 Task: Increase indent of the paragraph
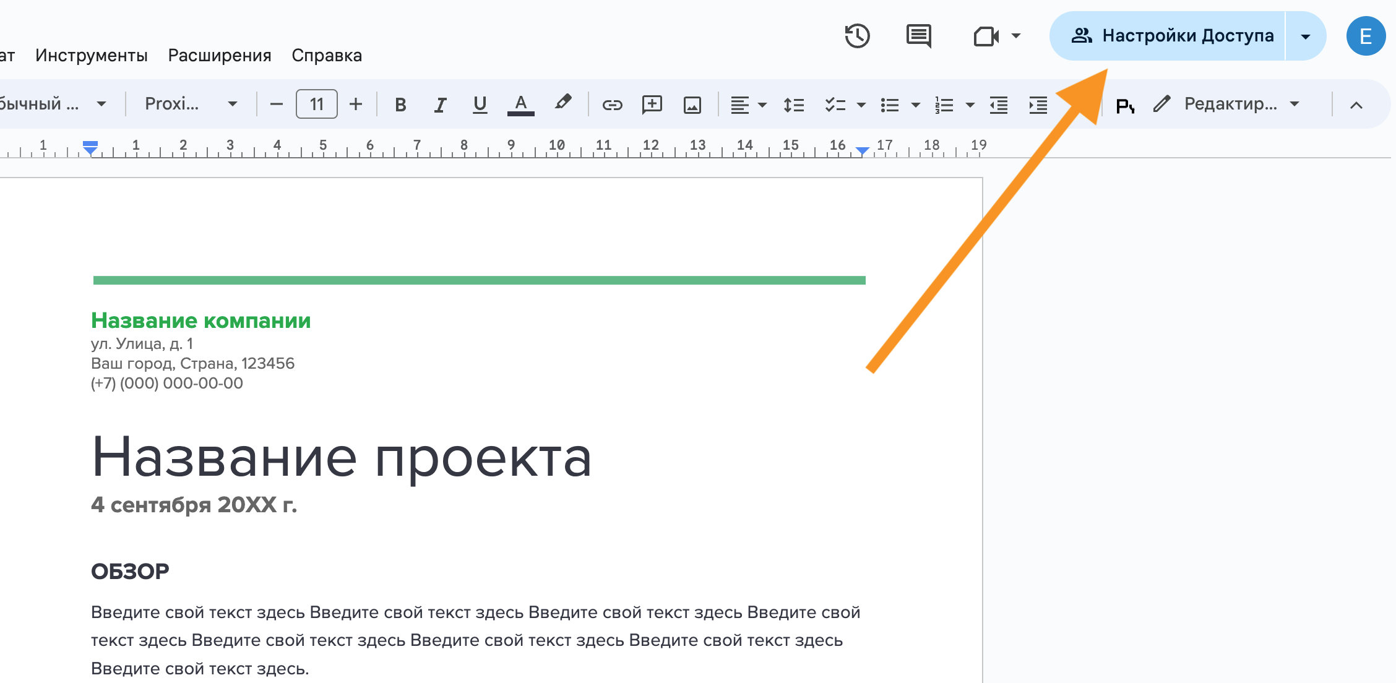click(1038, 105)
